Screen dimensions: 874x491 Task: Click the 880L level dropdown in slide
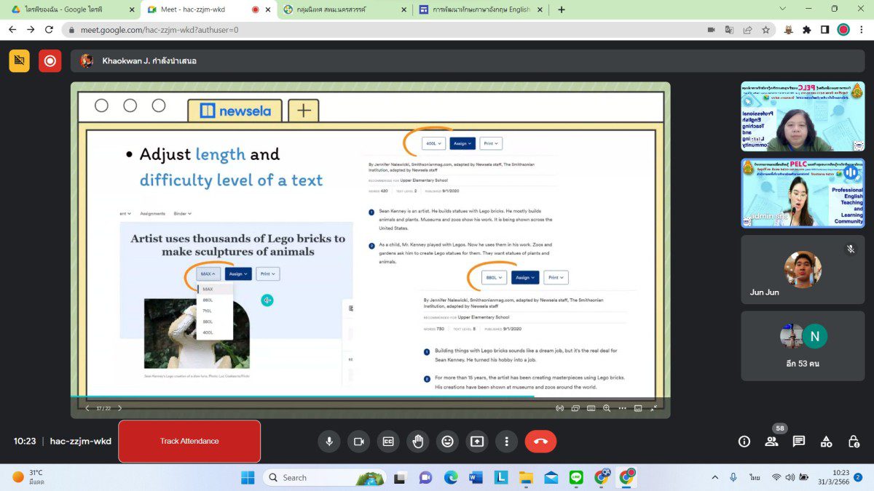pyautogui.click(x=494, y=277)
